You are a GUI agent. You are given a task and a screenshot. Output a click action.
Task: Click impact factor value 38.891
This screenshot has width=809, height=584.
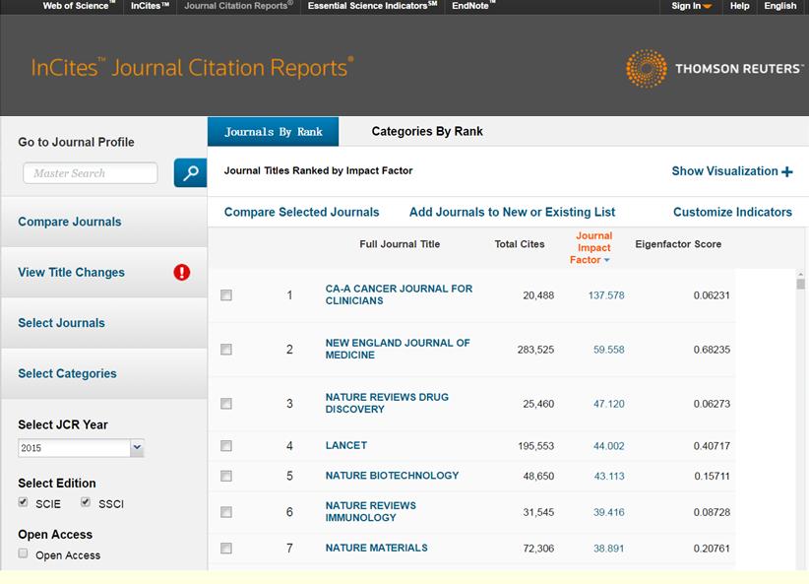[x=609, y=549]
